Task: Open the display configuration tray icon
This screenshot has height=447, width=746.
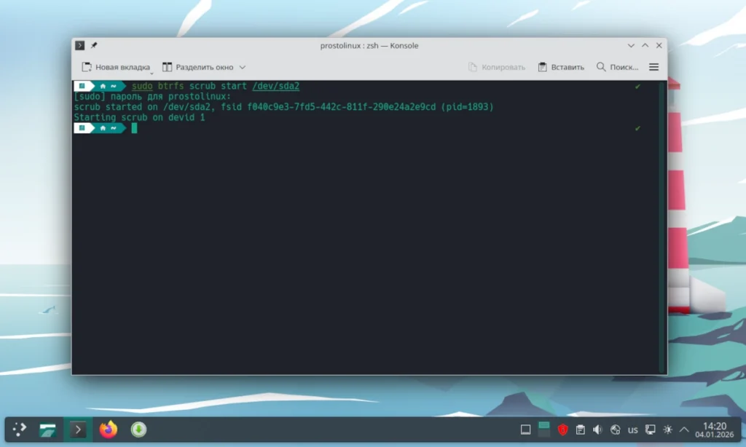Action: pos(651,430)
